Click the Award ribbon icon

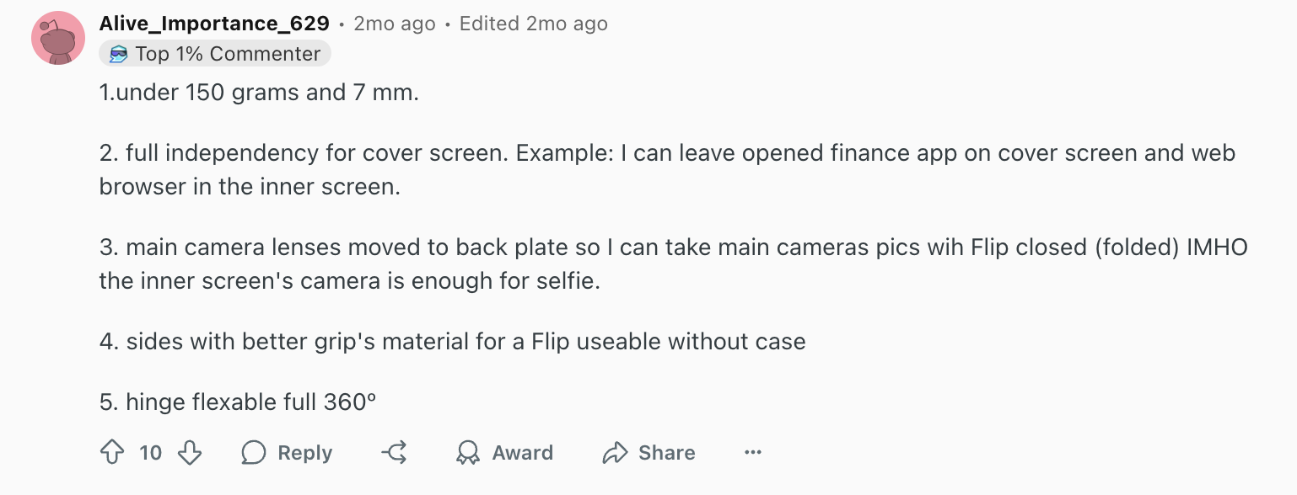467,453
